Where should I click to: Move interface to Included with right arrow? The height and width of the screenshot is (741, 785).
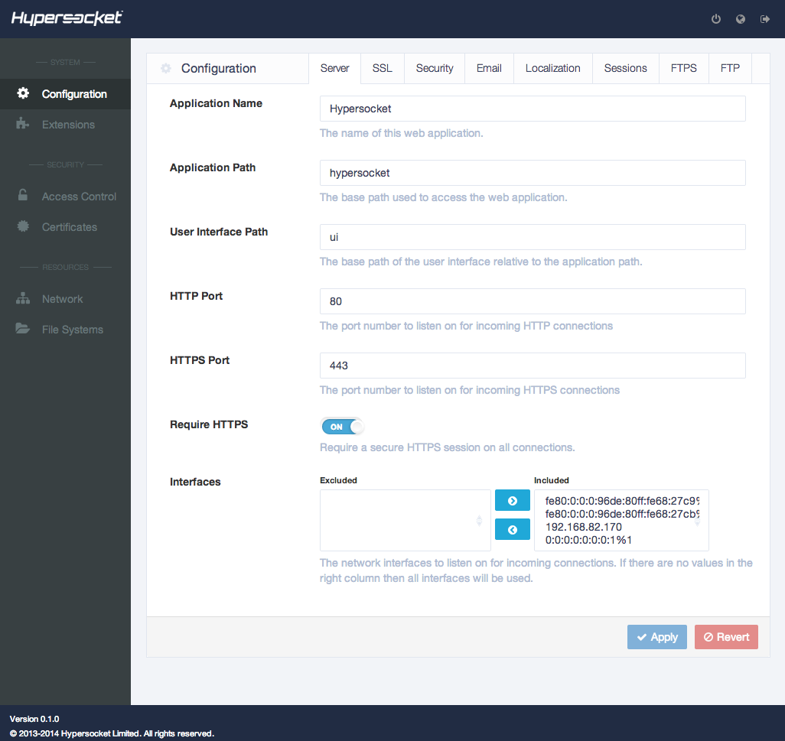point(512,500)
